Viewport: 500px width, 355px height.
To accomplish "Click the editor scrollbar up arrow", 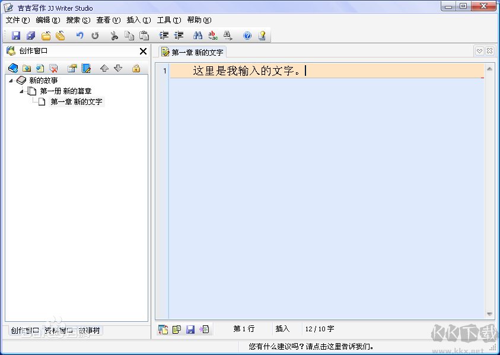I will click(x=489, y=69).
